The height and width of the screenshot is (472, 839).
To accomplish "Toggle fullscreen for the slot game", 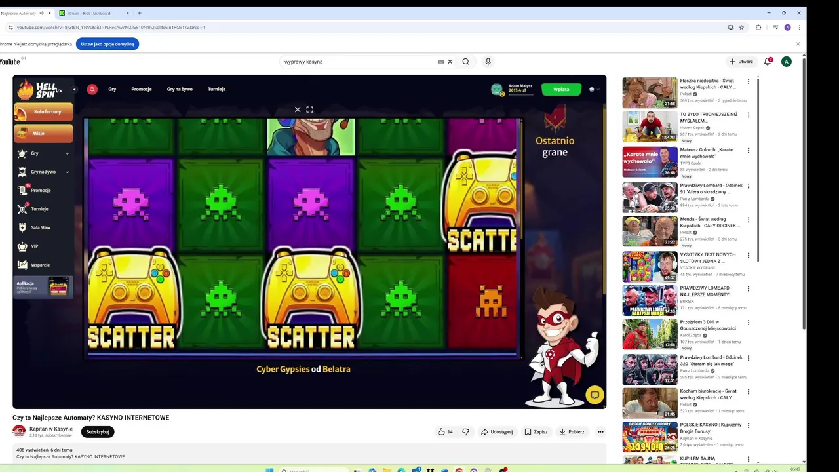I will pos(310,109).
